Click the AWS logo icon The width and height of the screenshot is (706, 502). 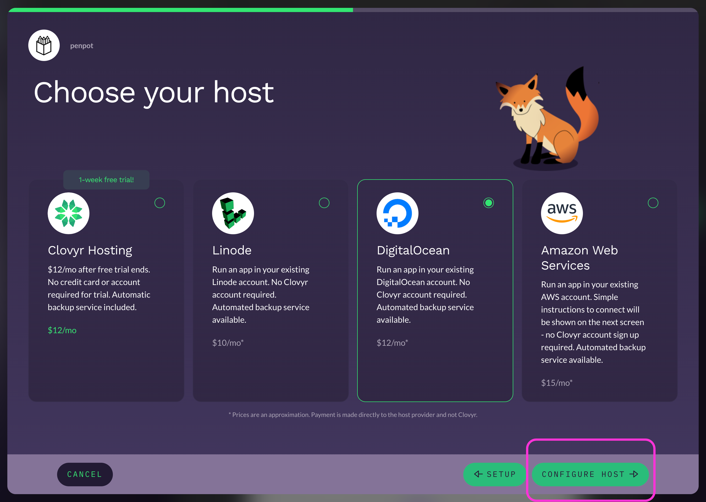562,213
